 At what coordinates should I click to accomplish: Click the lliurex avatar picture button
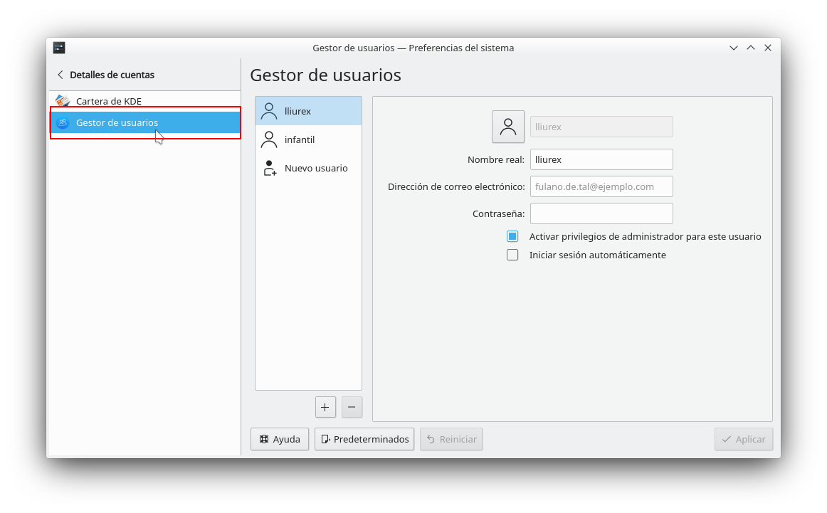pyautogui.click(x=507, y=127)
